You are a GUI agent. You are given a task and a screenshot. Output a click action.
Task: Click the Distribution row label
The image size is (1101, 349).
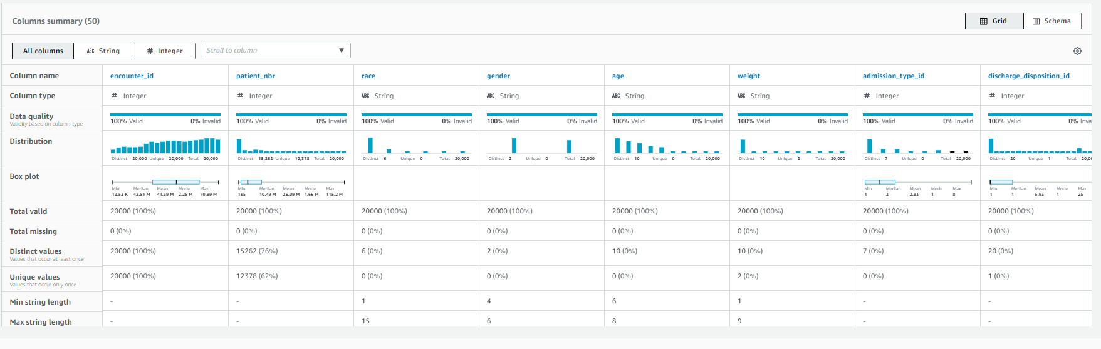31,141
